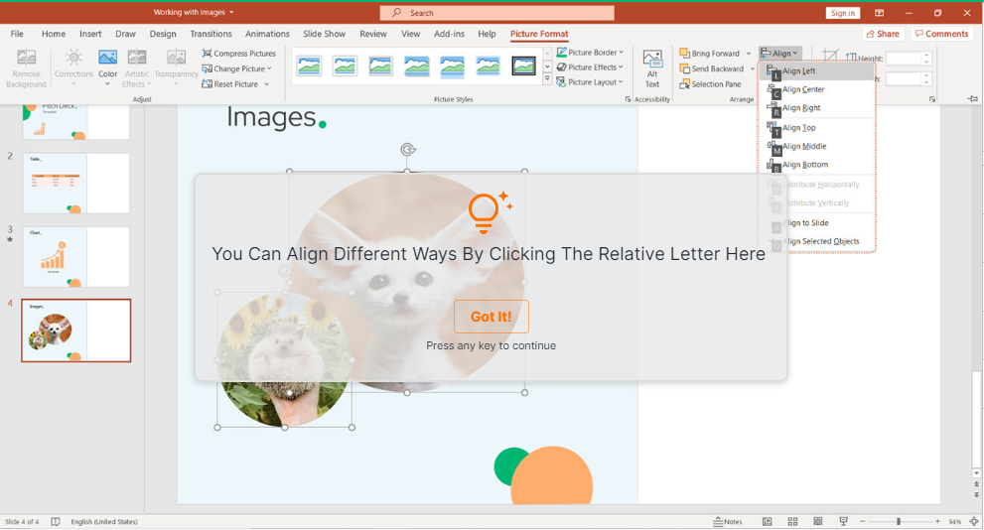This screenshot has width=984, height=530.
Task: Choose Align Left from the menu
Action: click(x=817, y=70)
